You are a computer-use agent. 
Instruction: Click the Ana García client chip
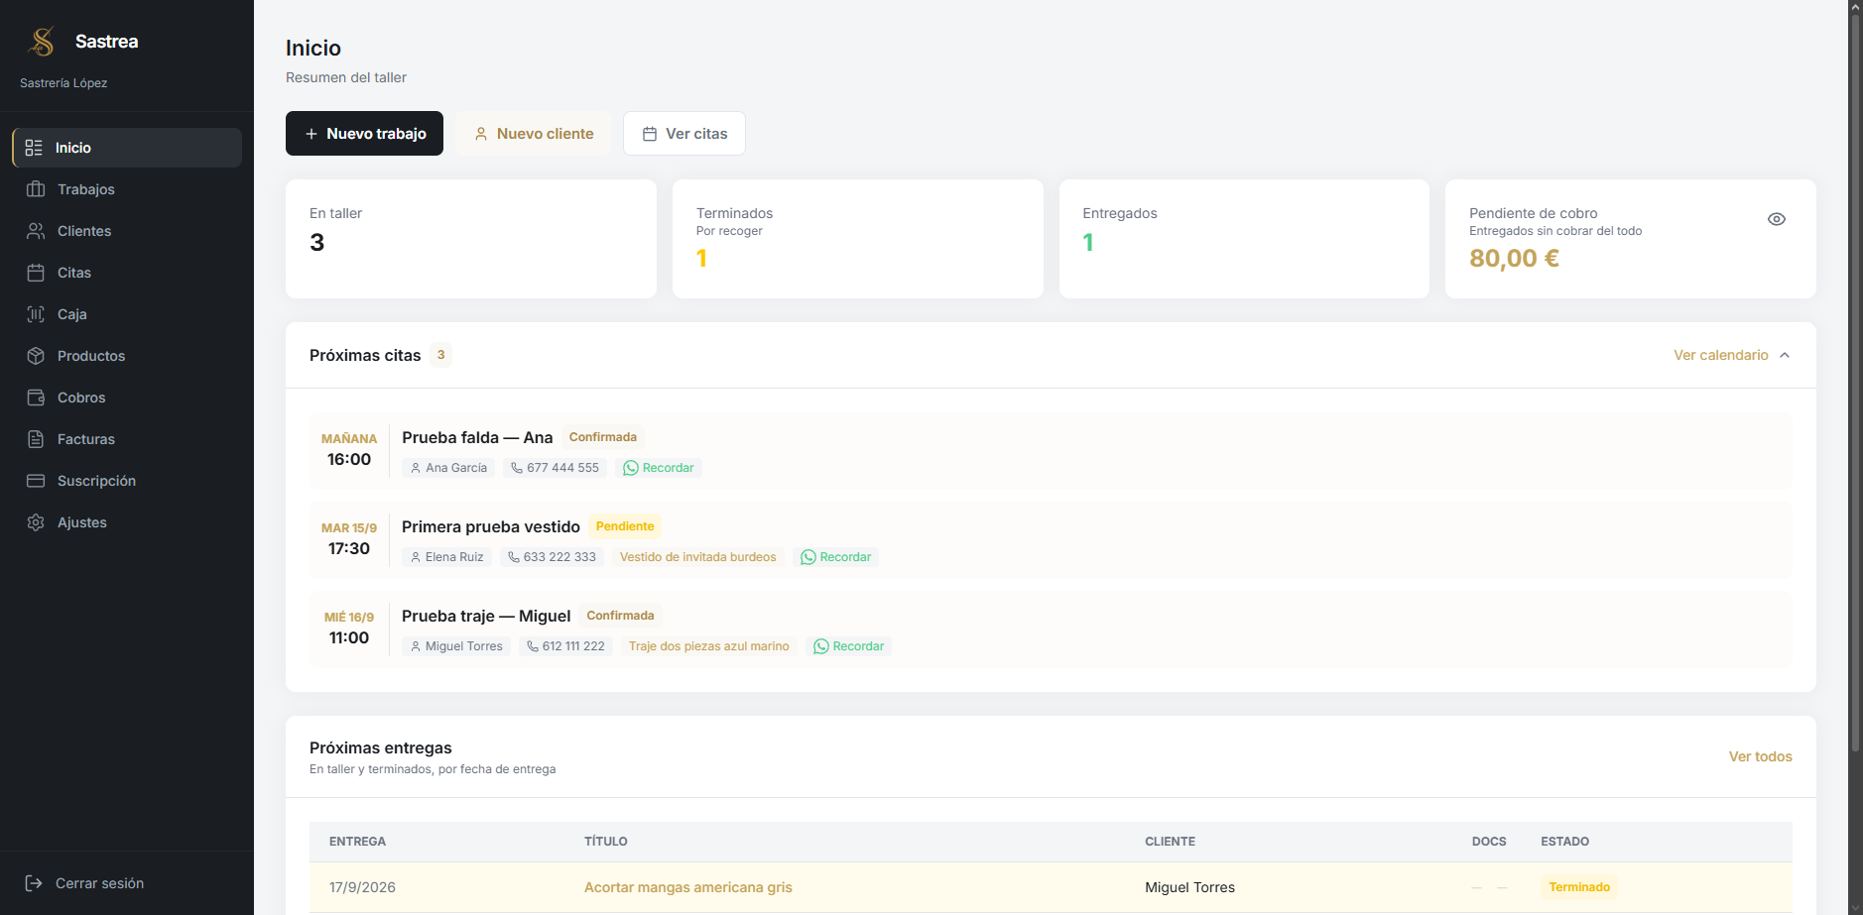[448, 468]
